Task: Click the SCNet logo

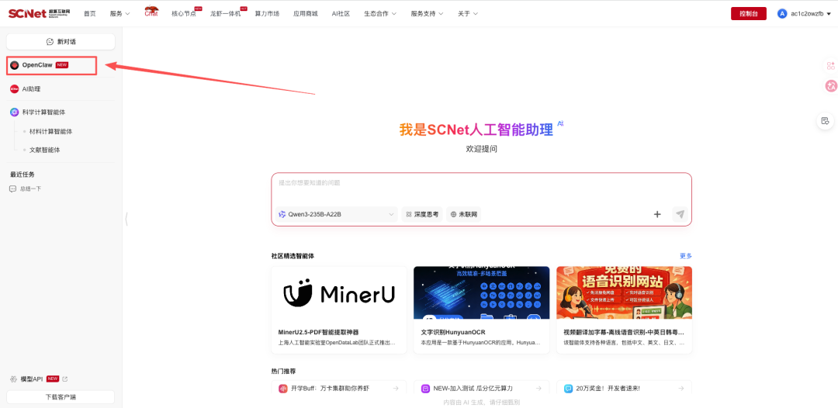Action: pyautogui.click(x=39, y=13)
